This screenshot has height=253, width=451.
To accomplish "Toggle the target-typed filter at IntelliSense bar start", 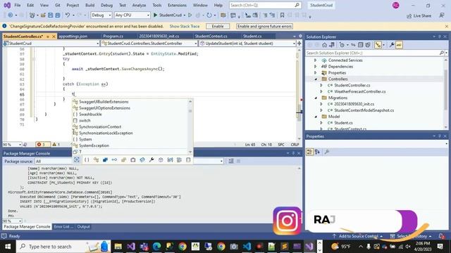I will click(x=77, y=160).
